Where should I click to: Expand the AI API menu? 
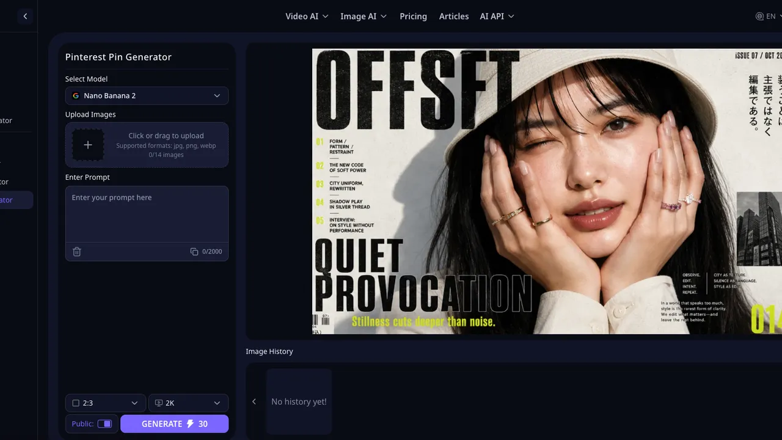tap(497, 16)
